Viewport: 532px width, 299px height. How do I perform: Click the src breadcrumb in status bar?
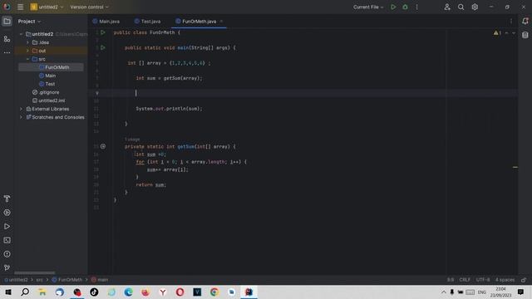40,280
